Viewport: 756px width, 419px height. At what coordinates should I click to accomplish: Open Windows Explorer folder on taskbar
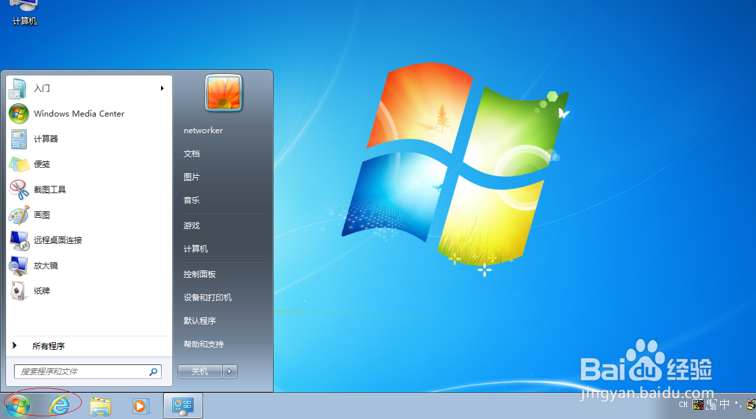100,406
